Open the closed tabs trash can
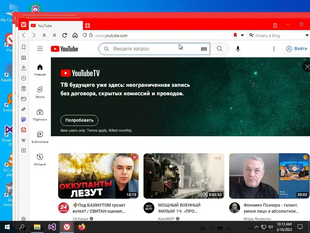Image resolution: width=310 pixels, height=233 pixels. [275, 25]
